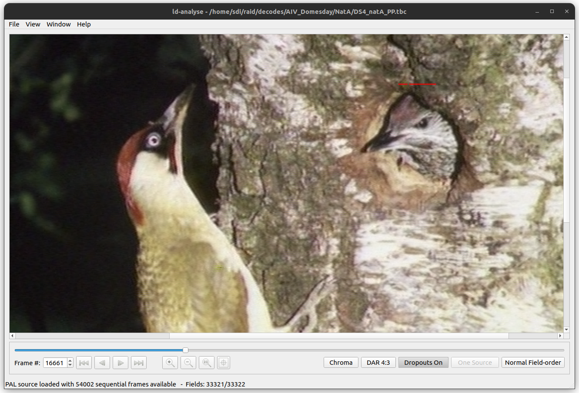Open the View menu
579x393 pixels.
(x=33, y=24)
